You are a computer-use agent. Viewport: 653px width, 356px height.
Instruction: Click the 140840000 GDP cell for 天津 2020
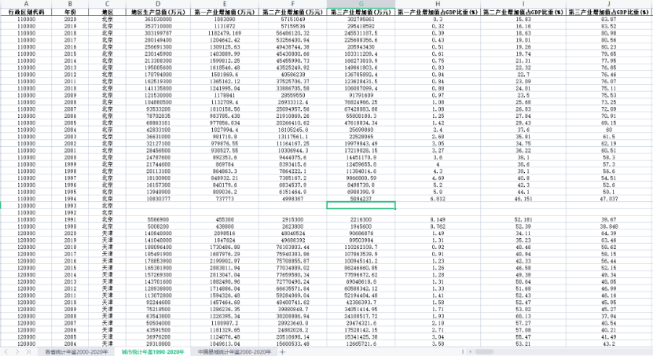click(158, 233)
